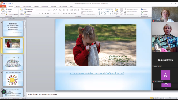The image size is (178, 100).
Task: Open the Sadaļa (Section) dropdown
Action: [x=28, y=14]
